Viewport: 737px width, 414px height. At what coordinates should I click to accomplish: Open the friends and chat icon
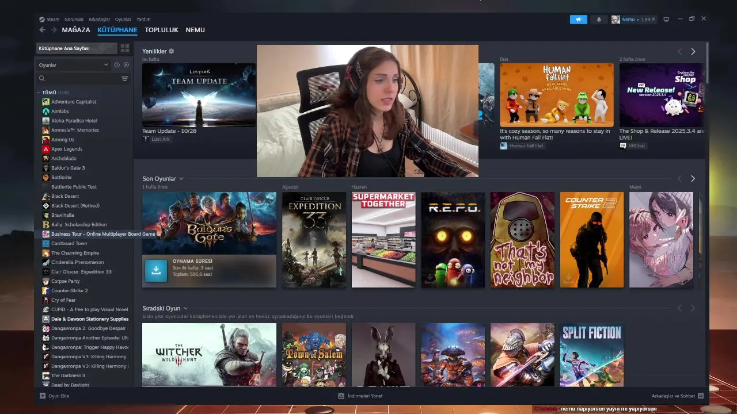coord(701,396)
